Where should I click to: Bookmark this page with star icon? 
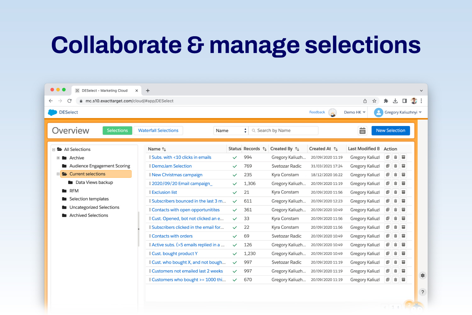point(374,101)
